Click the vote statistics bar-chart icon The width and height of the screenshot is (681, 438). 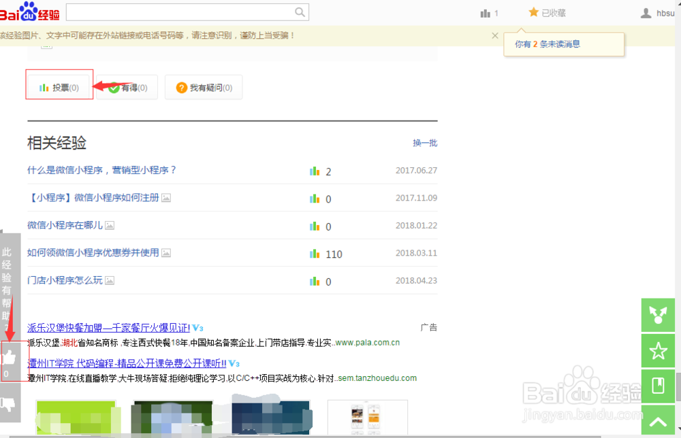click(x=486, y=12)
